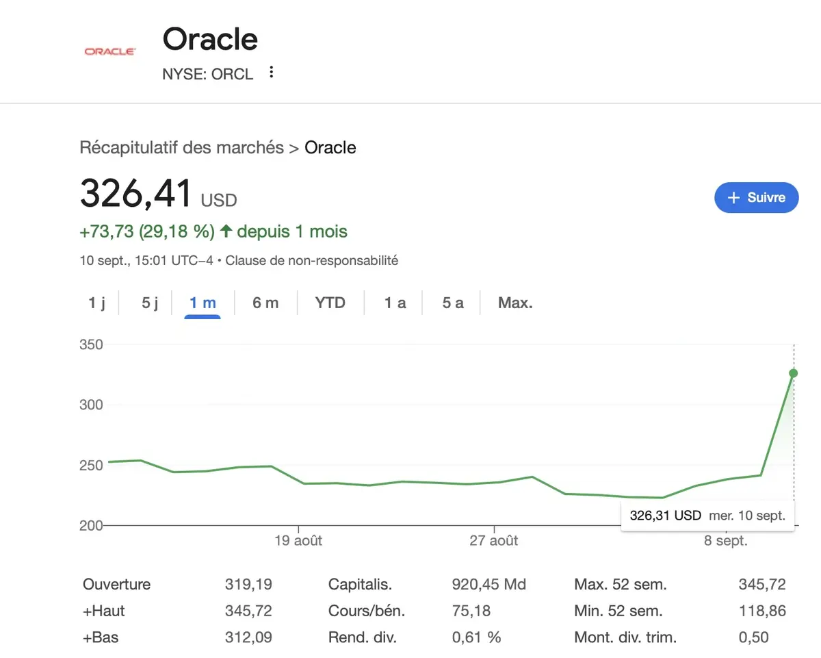Open the three-dot overflow menu beside NYSE: ORCL
This screenshot has height=658, width=821.
click(x=271, y=71)
